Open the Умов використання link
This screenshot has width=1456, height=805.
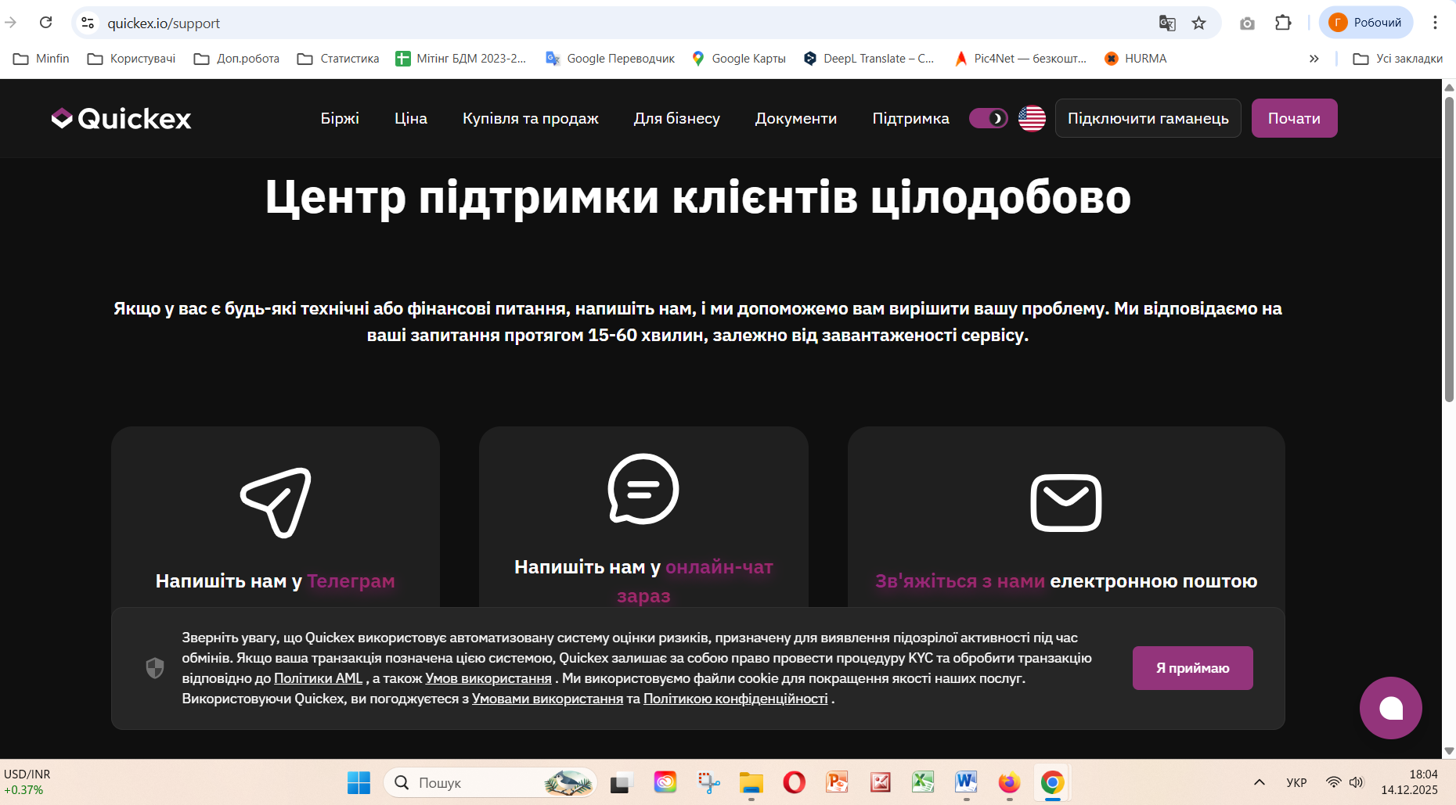click(x=488, y=678)
